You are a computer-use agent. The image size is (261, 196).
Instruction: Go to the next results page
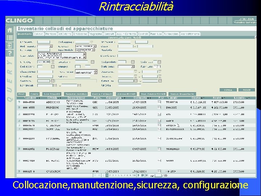pos(138,175)
